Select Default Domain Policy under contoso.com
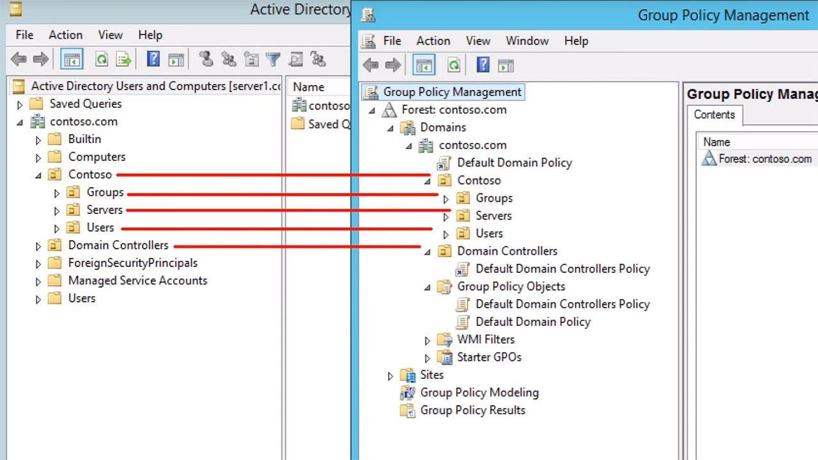This screenshot has width=818, height=460. tap(514, 162)
